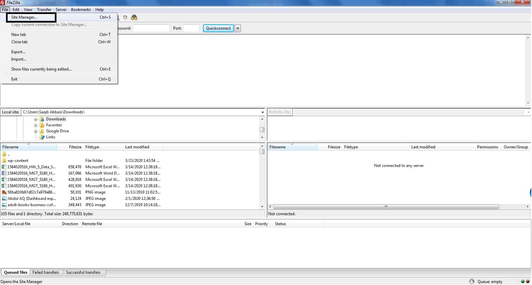Sort remote list by Owner/Group column
The image size is (532, 285).
(516, 147)
